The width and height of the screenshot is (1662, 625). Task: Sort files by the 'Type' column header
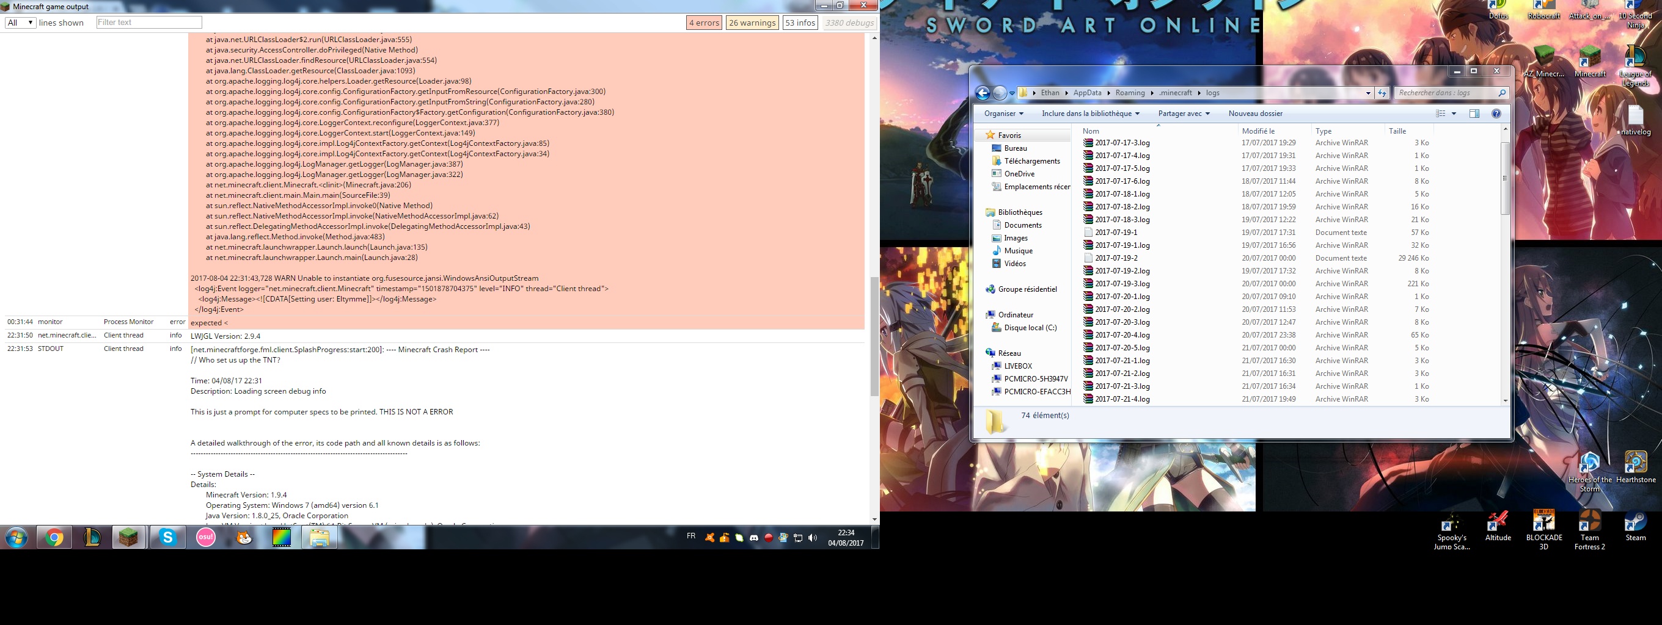coord(1348,131)
